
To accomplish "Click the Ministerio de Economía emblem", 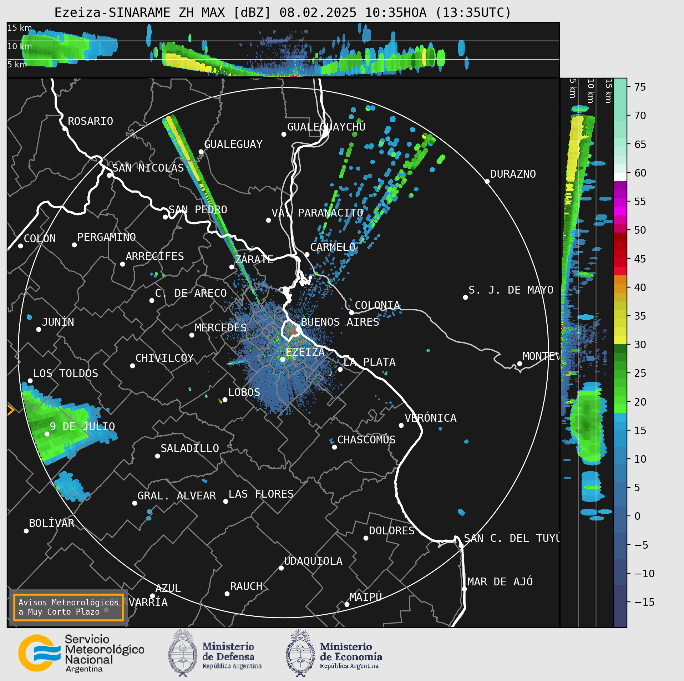I will point(334,653).
